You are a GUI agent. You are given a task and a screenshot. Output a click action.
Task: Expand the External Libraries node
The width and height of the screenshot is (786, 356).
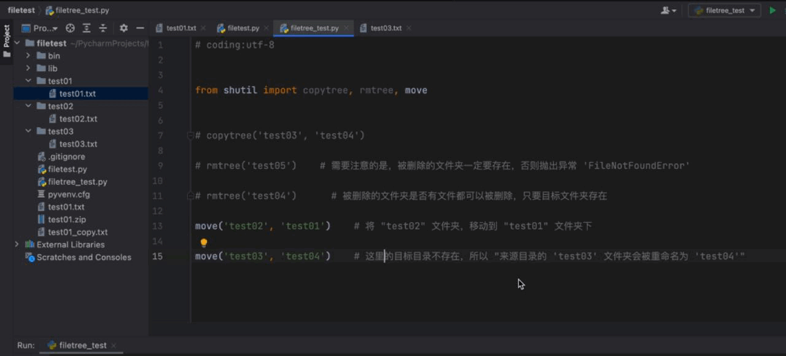tap(17, 244)
